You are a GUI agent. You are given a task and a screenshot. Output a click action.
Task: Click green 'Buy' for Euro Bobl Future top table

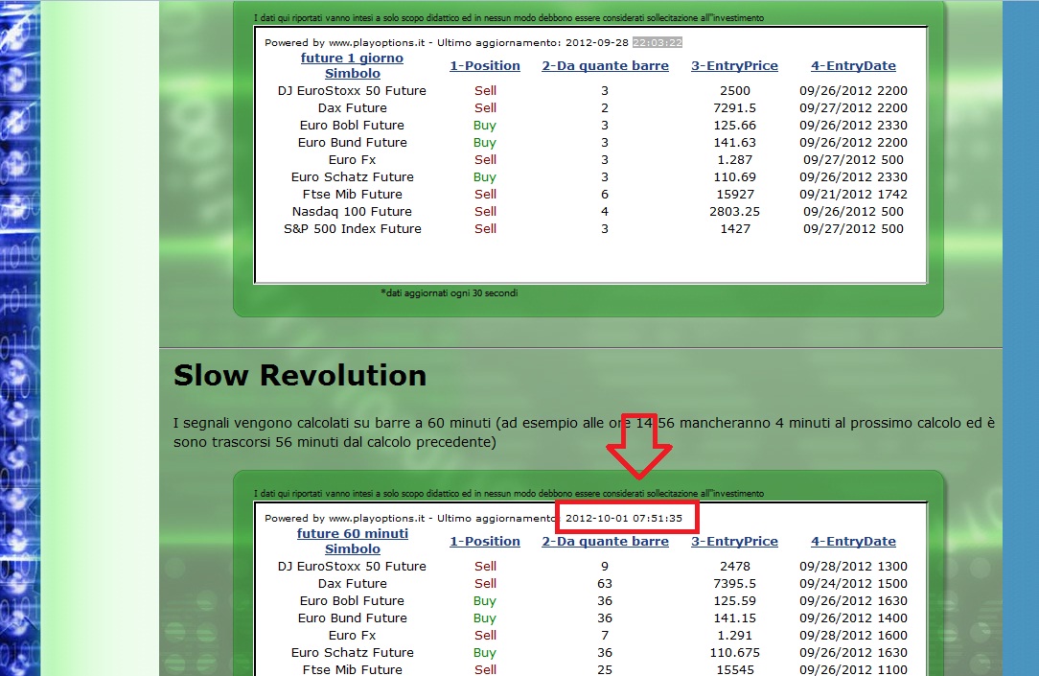click(x=484, y=126)
